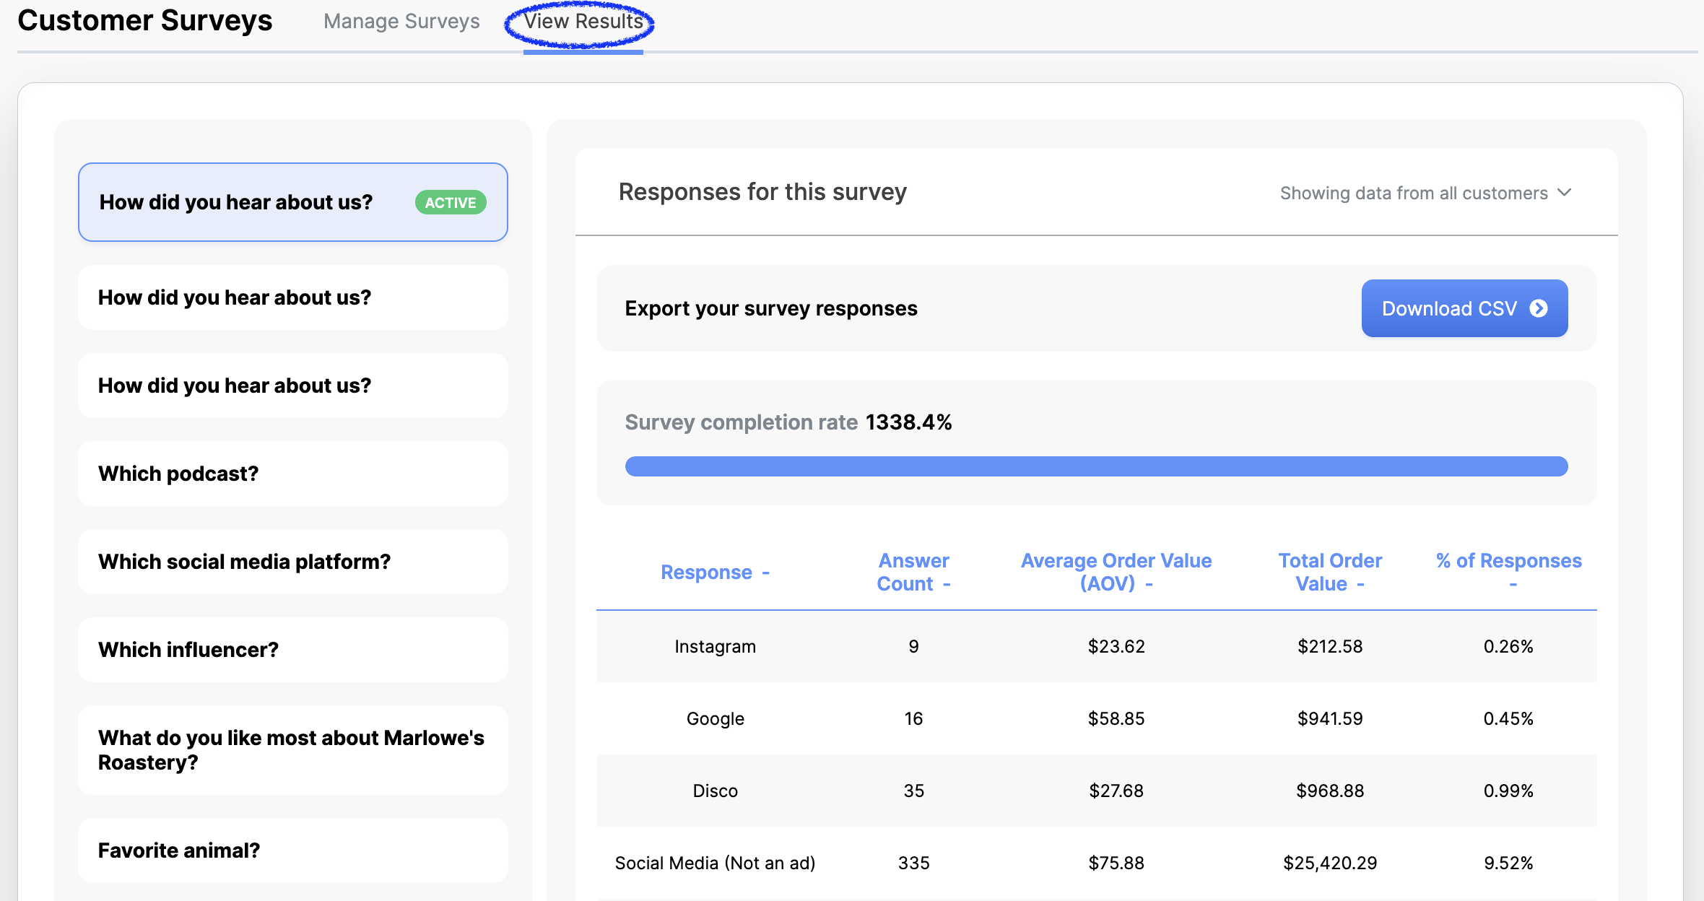Click the $58.85 AOV value
Image resolution: width=1704 pixels, height=901 pixels.
(x=1116, y=718)
